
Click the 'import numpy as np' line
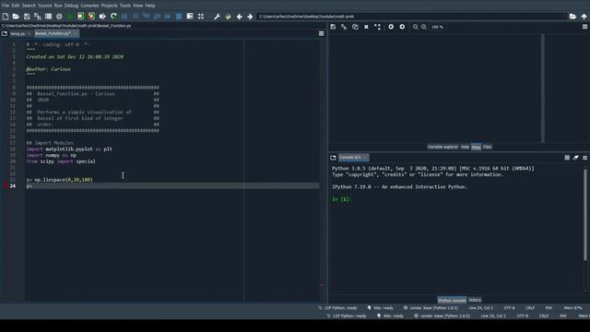point(52,155)
